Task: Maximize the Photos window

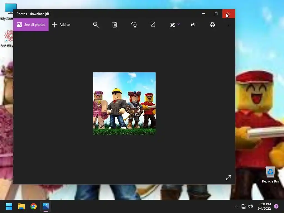Action: [216, 14]
